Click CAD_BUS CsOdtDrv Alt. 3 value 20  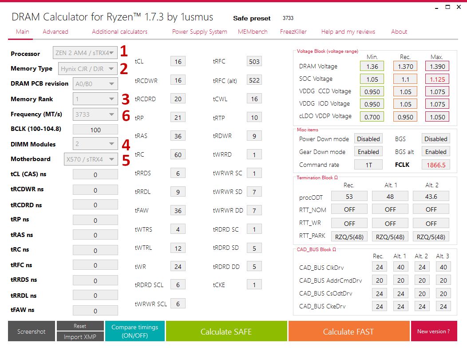point(443,294)
